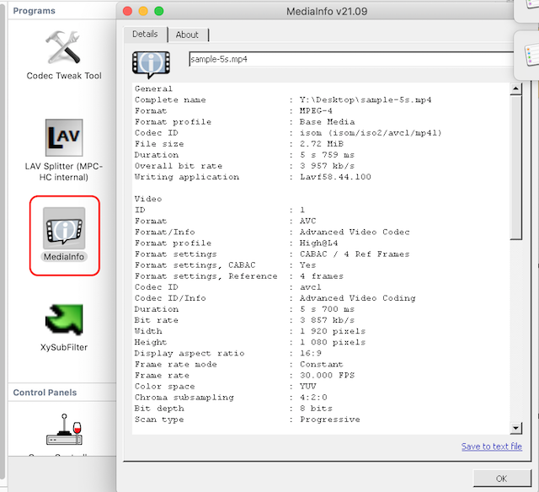Select the 'Complete name' row text

pos(170,100)
